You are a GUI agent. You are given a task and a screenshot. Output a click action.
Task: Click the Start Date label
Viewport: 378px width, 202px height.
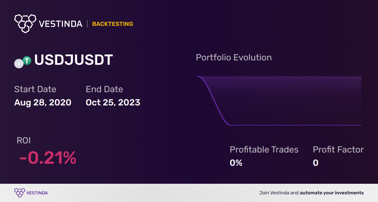point(35,89)
